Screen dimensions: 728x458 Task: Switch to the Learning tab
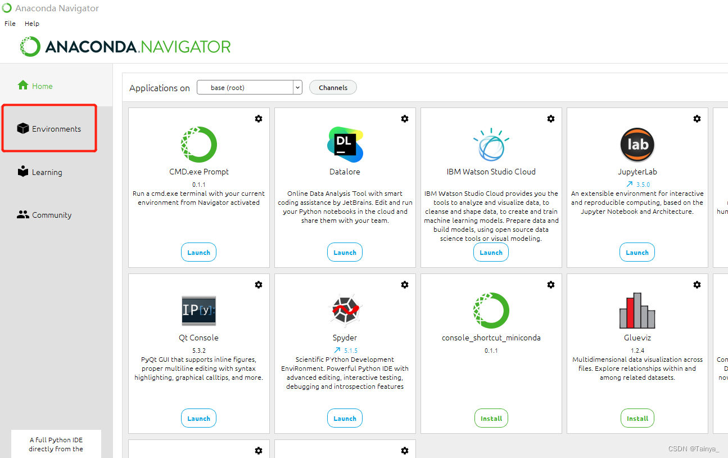pyautogui.click(x=56, y=172)
